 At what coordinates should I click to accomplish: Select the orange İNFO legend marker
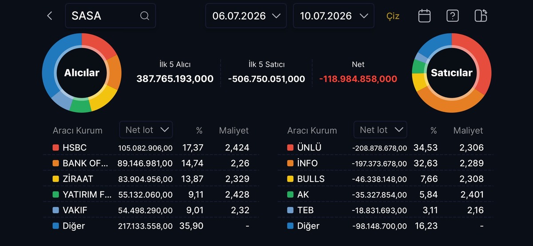pos(290,163)
